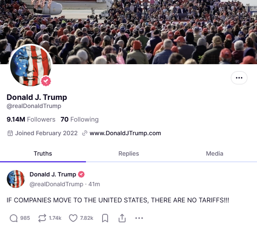View the 70 Following list
This screenshot has width=257, height=230.
[80, 119]
